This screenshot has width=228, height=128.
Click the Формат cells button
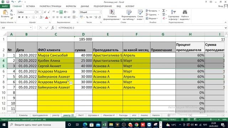(x=152, y=18)
